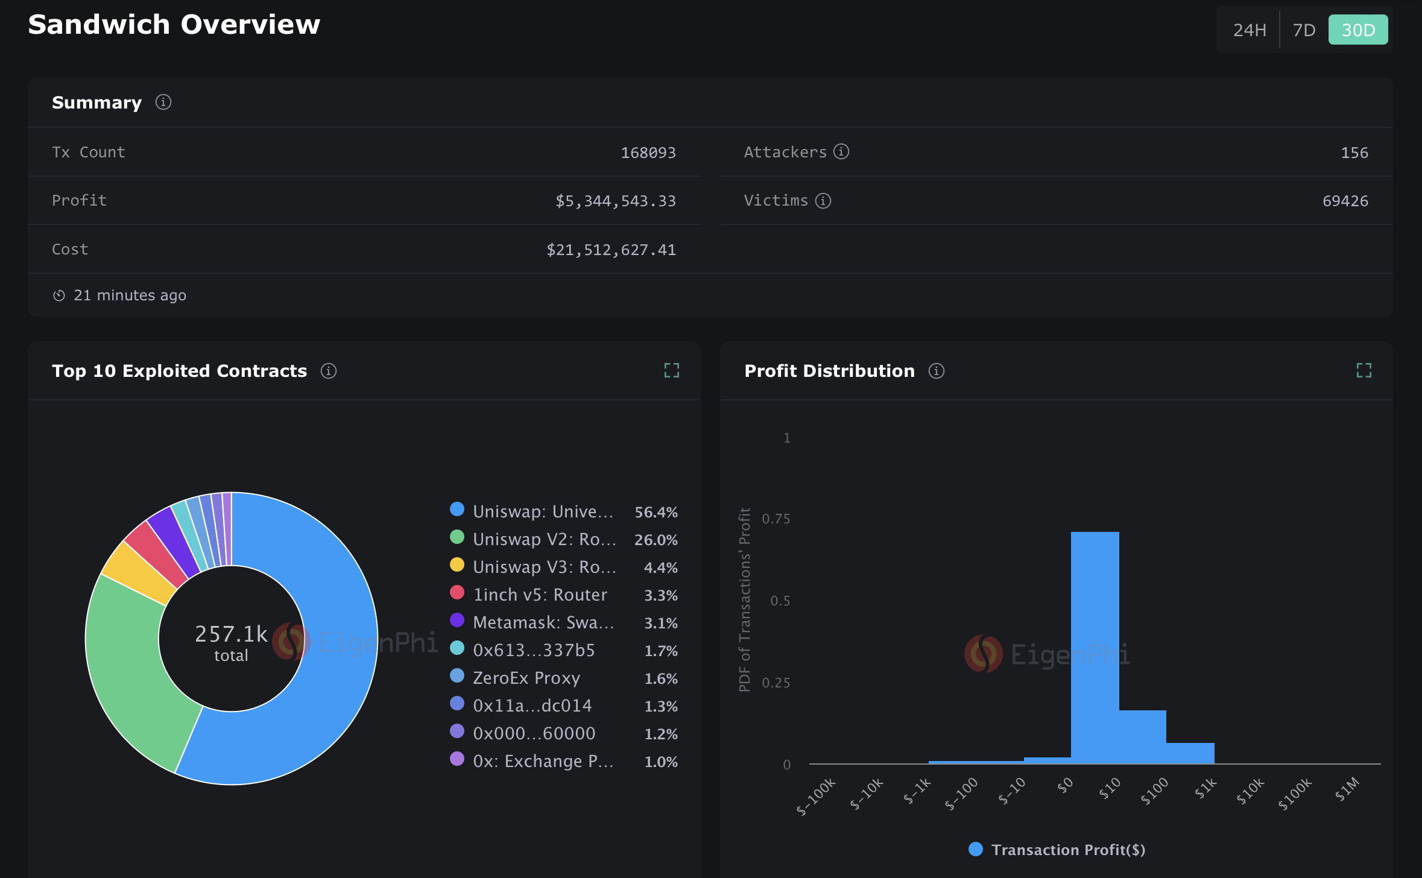1422x878 pixels.
Task: Click the info icon beside Attackers
Action: click(x=841, y=151)
